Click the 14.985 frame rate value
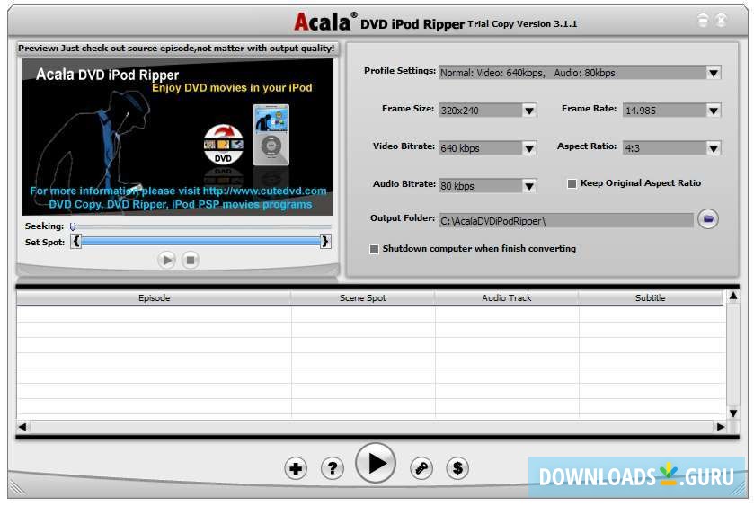The image size is (754, 506). (641, 111)
